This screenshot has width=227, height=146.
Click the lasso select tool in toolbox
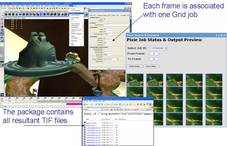point(2,23)
